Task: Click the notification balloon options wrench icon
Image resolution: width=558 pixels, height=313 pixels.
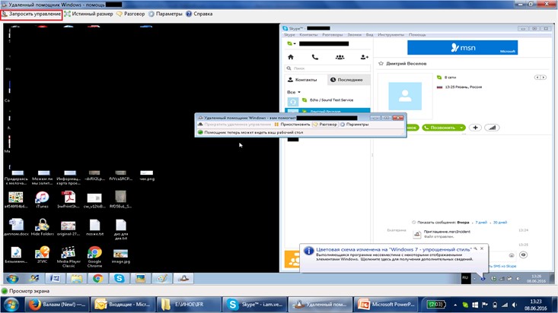Action: click(x=476, y=248)
